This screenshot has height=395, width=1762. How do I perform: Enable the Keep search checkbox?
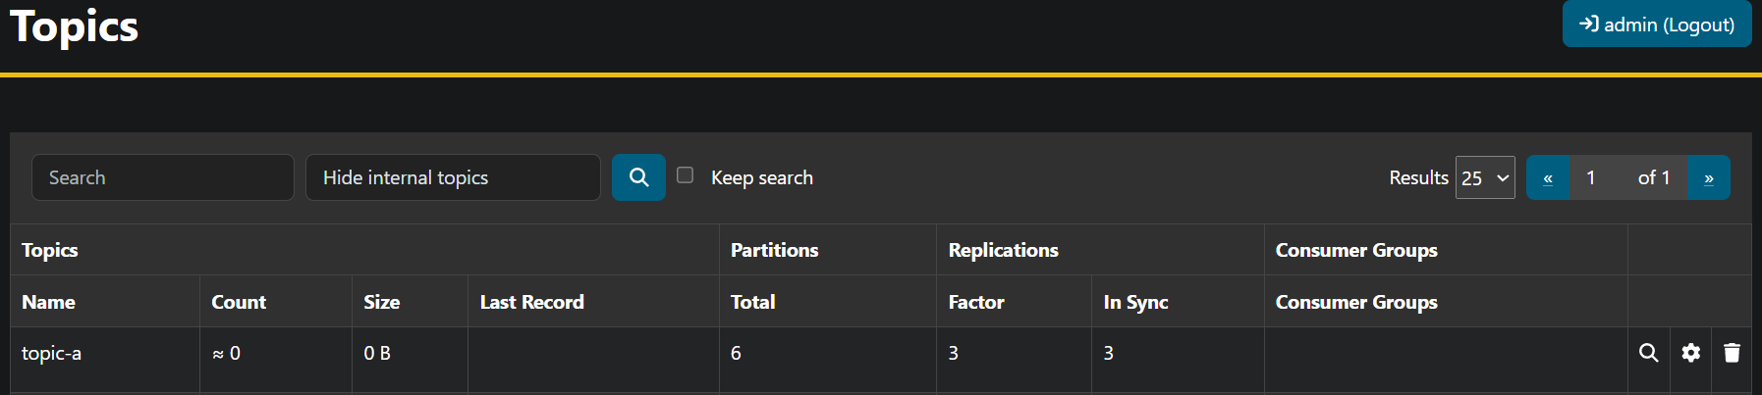click(x=686, y=174)
